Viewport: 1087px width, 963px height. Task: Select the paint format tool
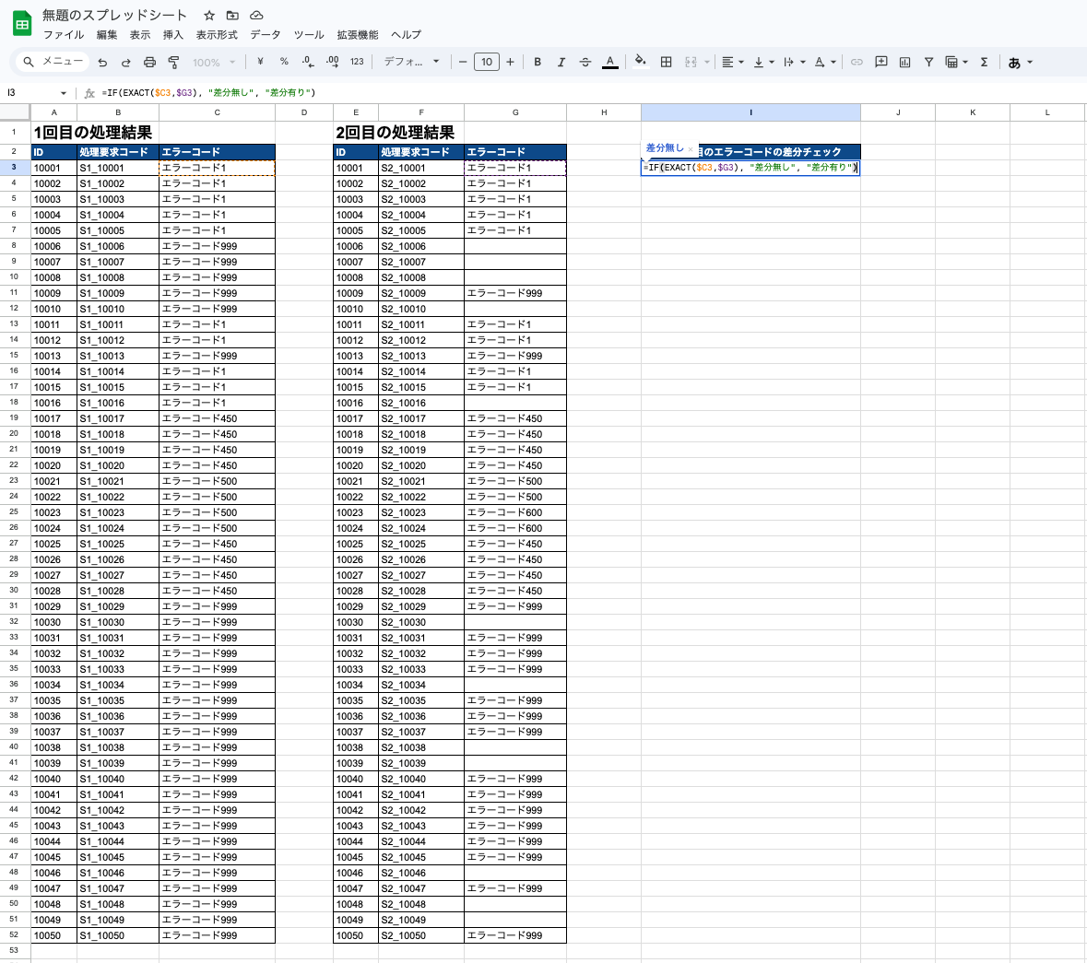coord(173,63)
